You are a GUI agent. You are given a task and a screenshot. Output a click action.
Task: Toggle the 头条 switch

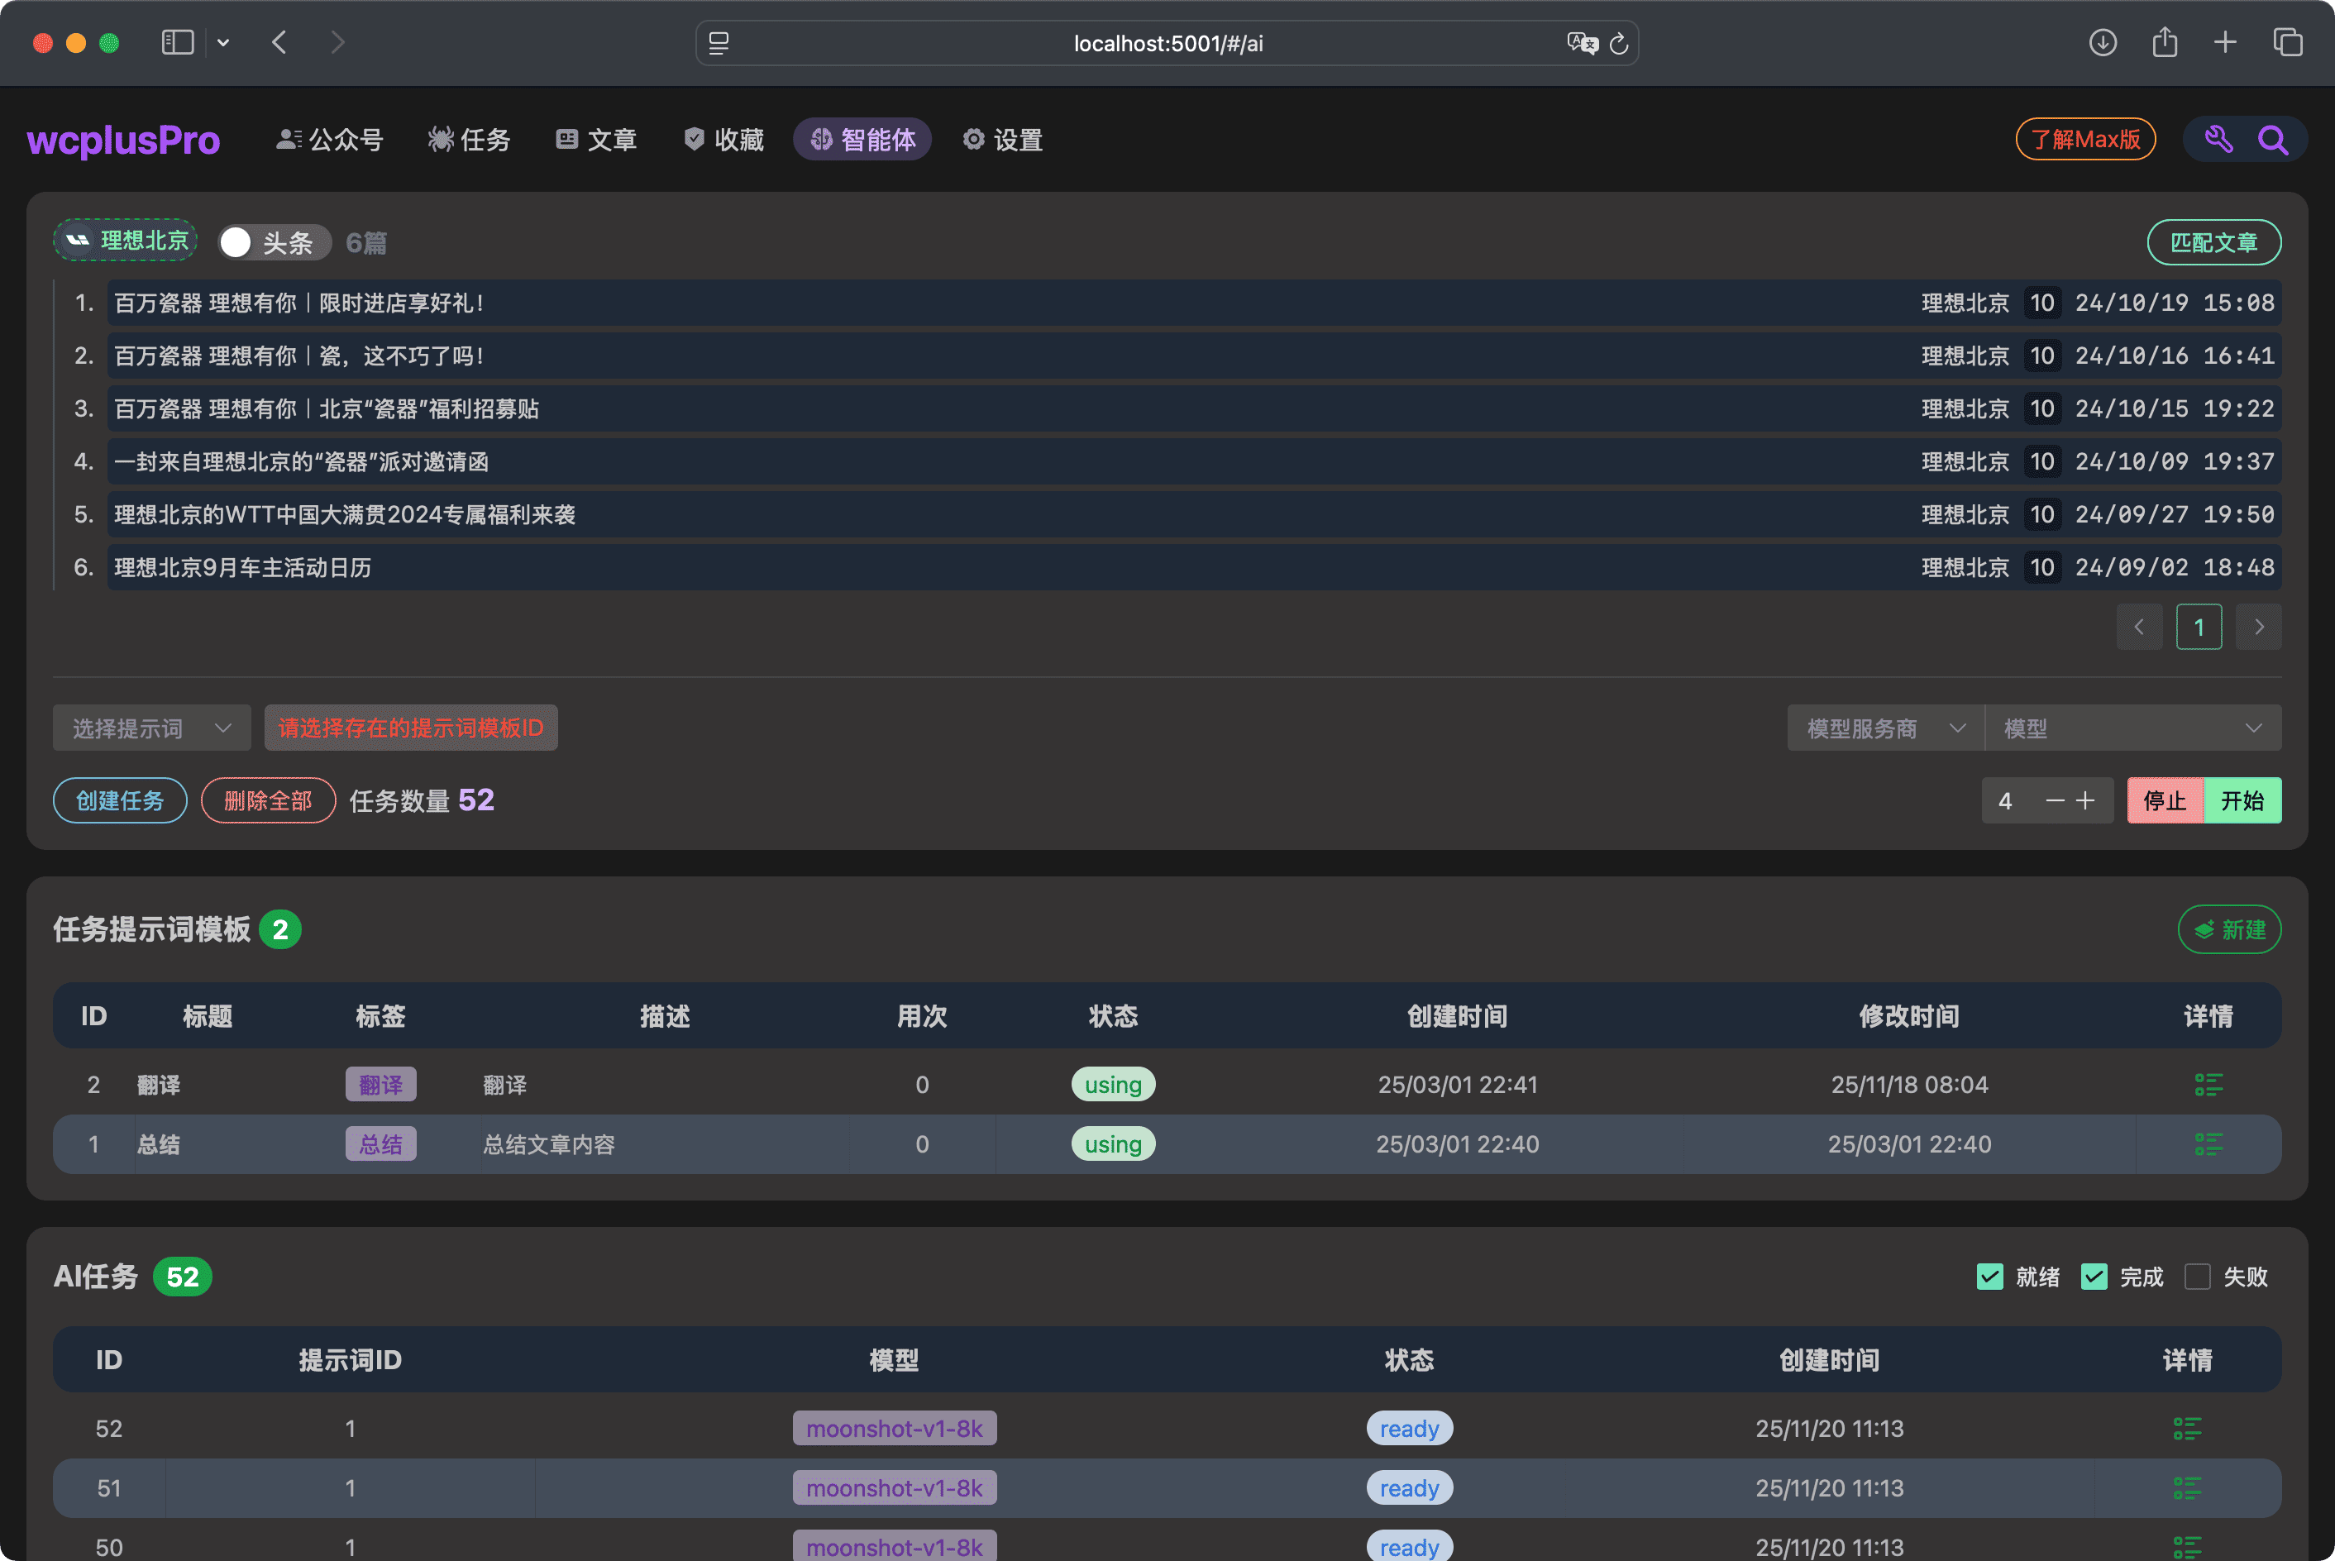click(x=274, y=241)
